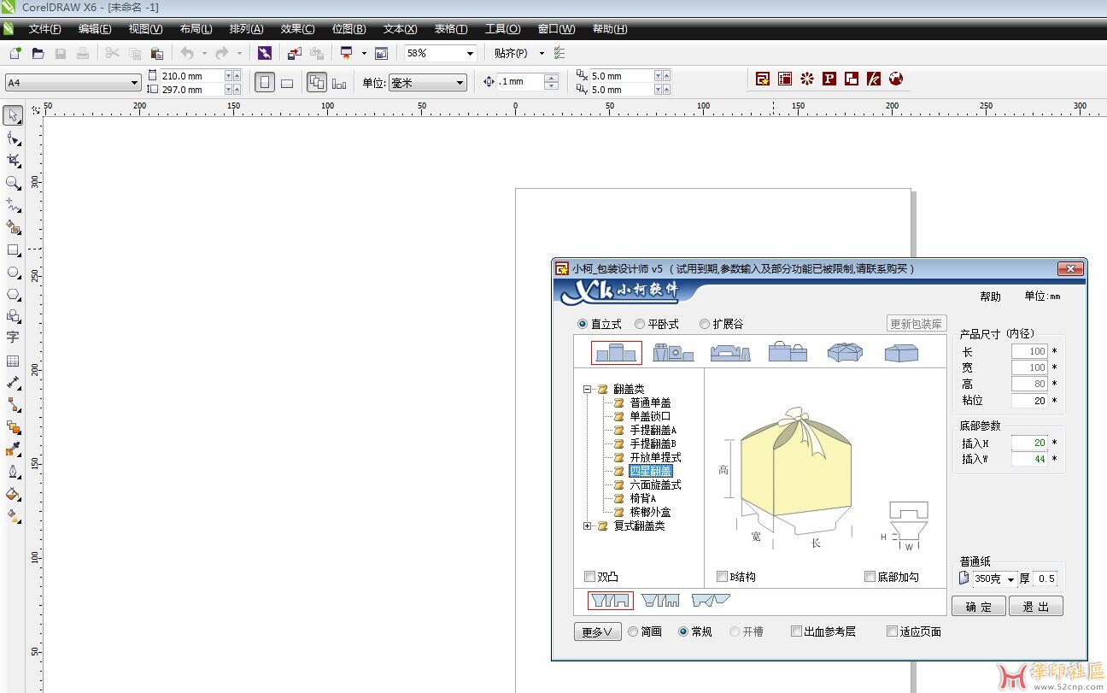The height and width of the screenshot is (693, 1107).
Task: Enable the 双凸 checkbox
Action: coord(601,577)
